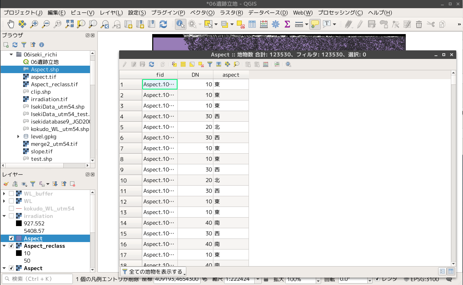Uncheck the highlighted Aspect vector layer checkbox
The image size is (463, 285).
coord(11,239)
